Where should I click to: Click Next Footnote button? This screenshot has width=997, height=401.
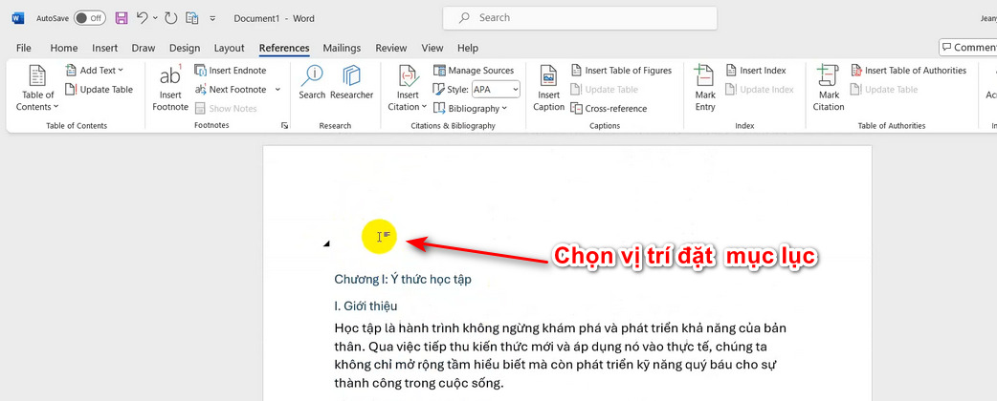[x=231, y=90]
